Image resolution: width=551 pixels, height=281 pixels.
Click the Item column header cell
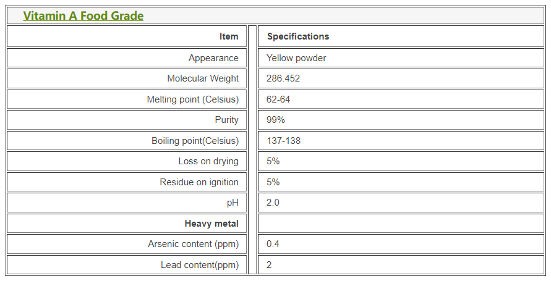click(229, 36)
